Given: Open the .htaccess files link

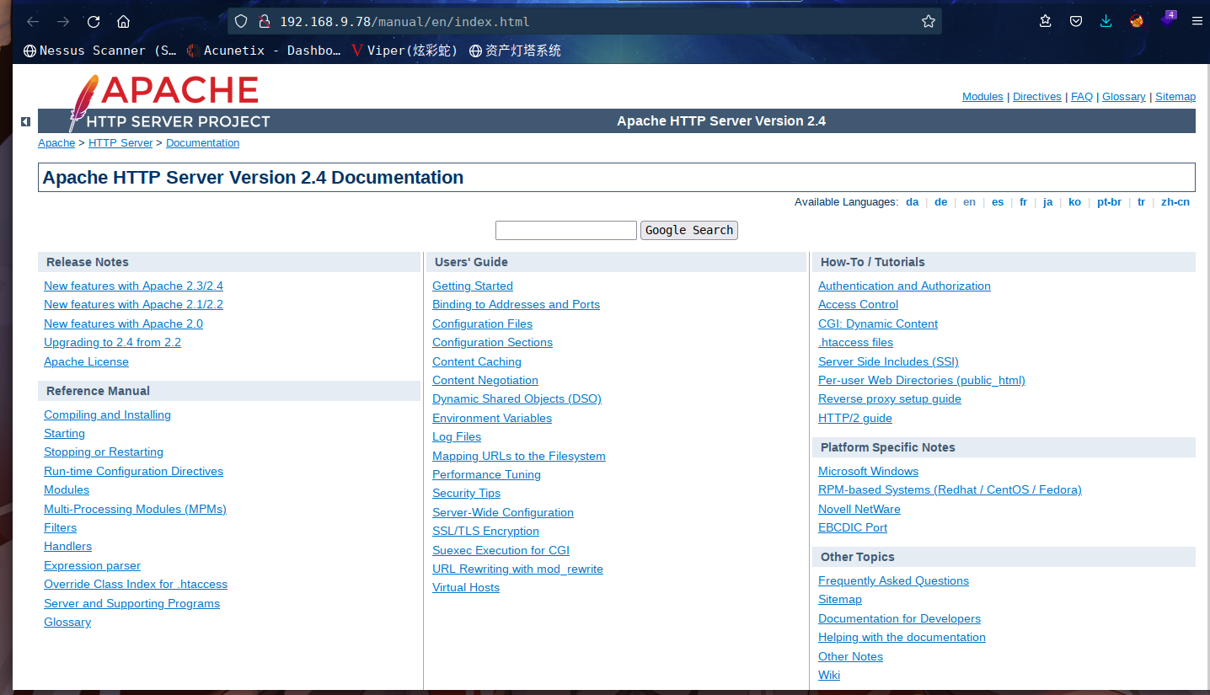Looking at the screenshot, I should point(855,342).
